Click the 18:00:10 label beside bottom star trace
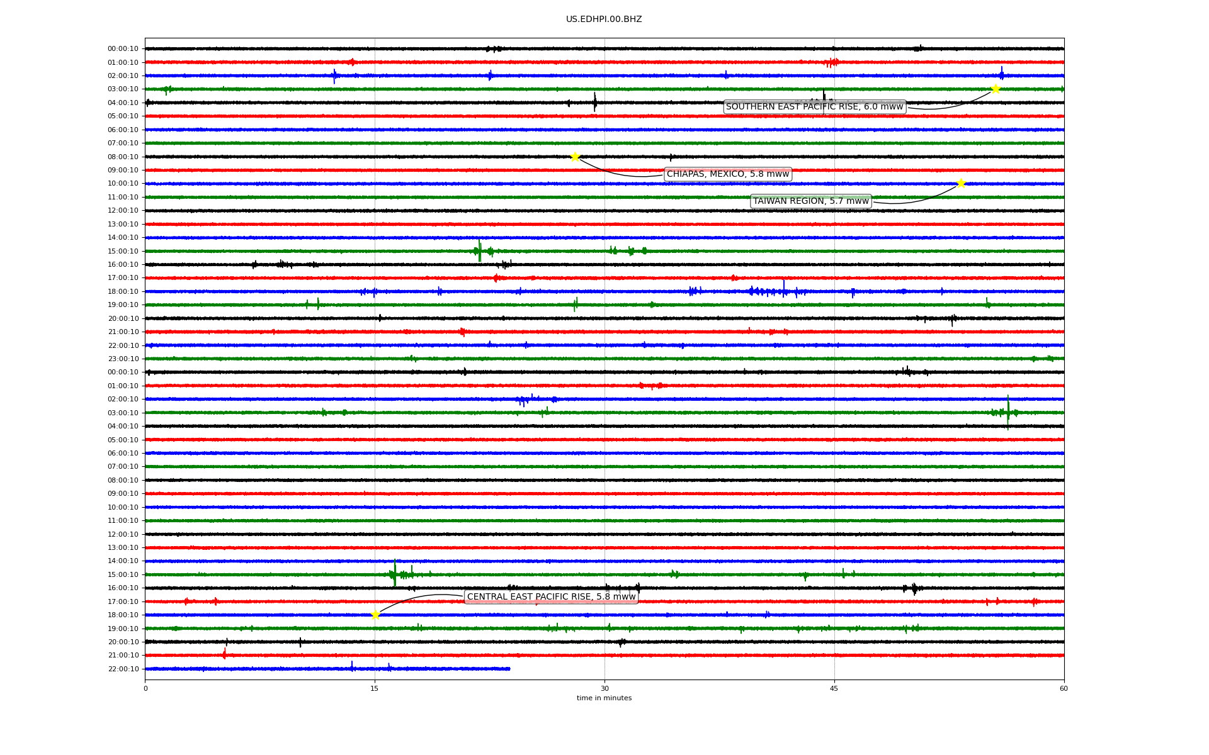The width and height of the screenshot is (1209, 755). pyautogui.click(x=123, y=615)
